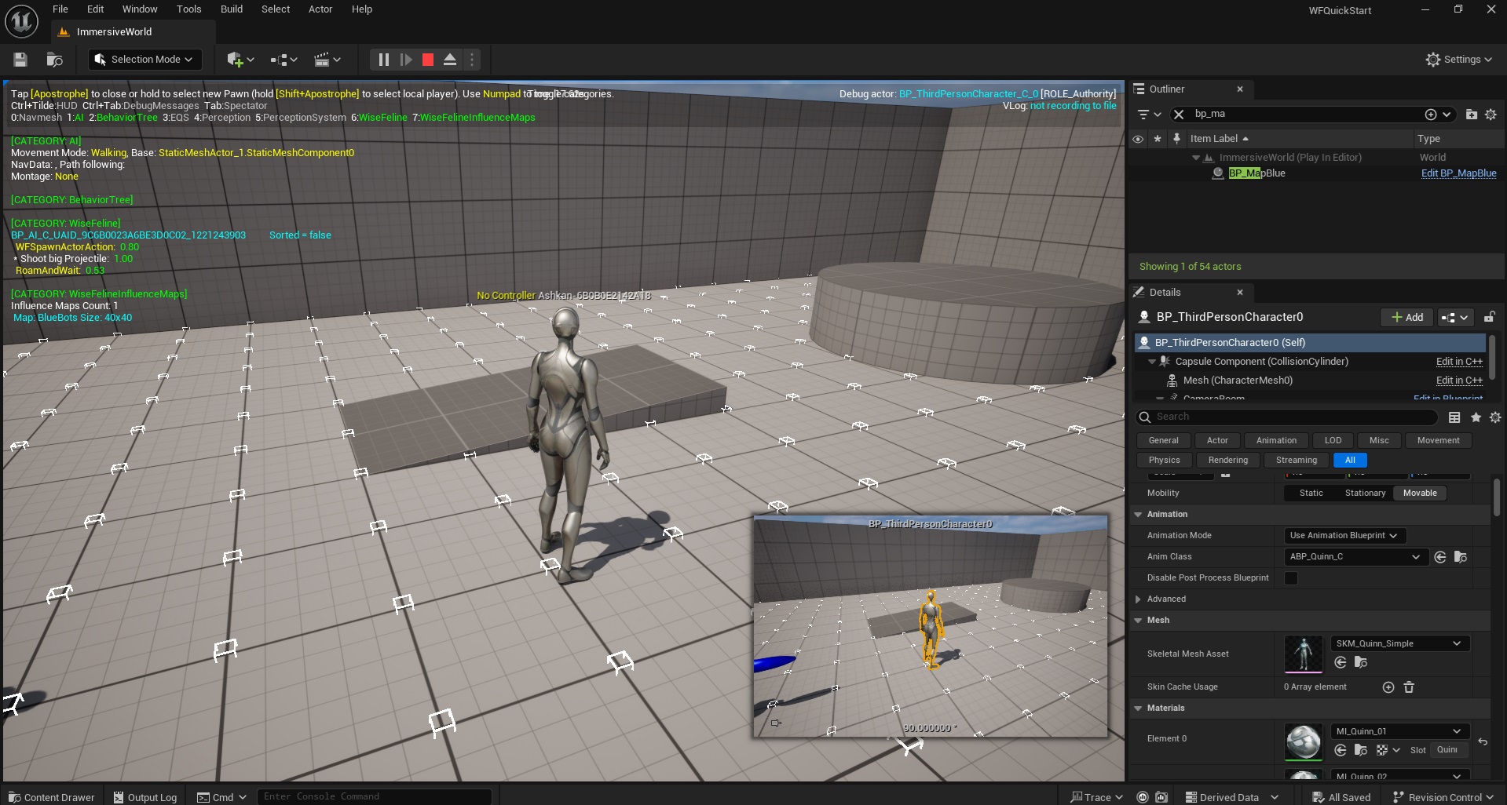Click the Details search field
This screenshot has height=805, width=1507.
[x=1287, y=417]
